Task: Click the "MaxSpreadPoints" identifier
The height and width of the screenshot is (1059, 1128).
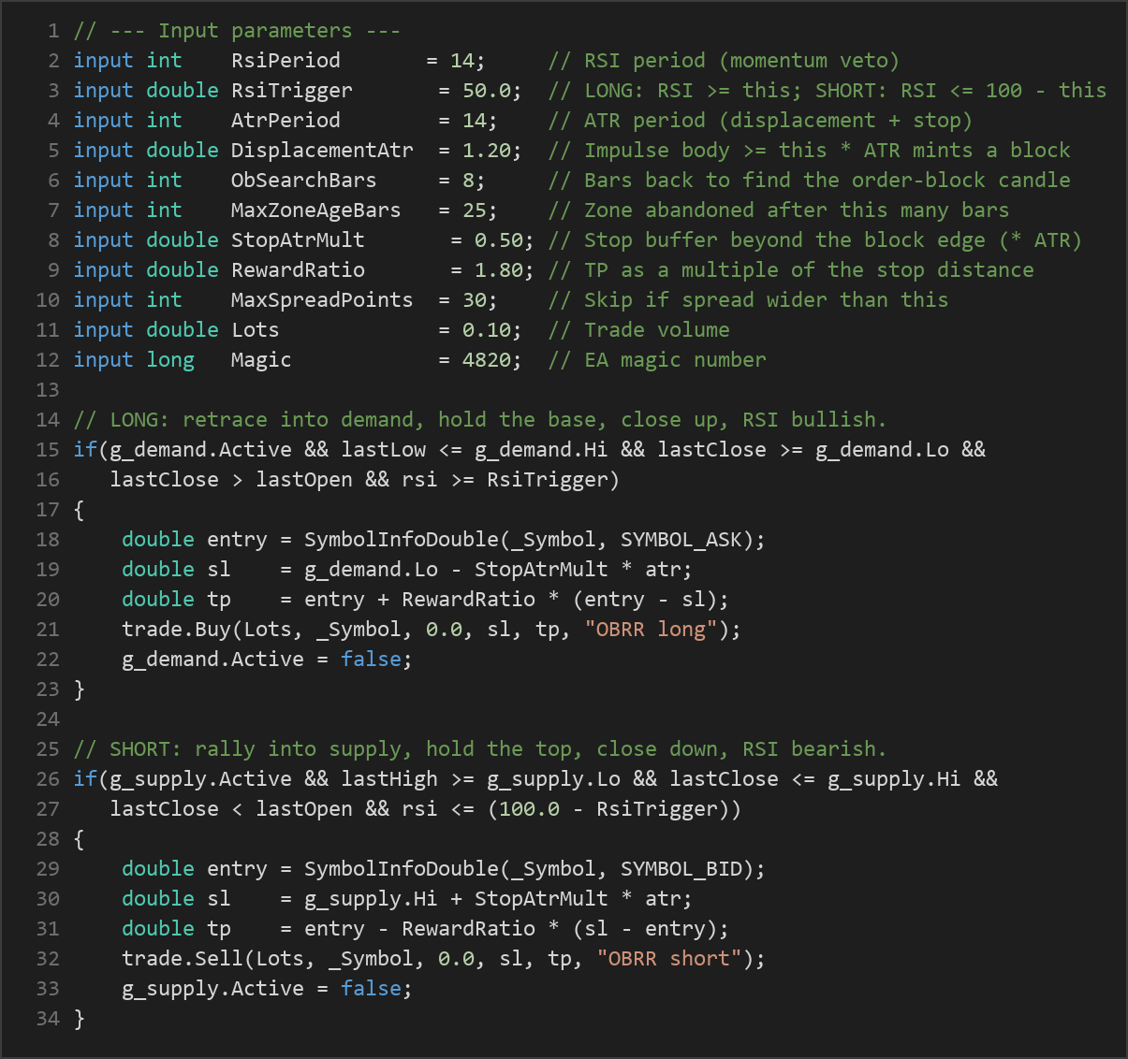Action: 322,300
